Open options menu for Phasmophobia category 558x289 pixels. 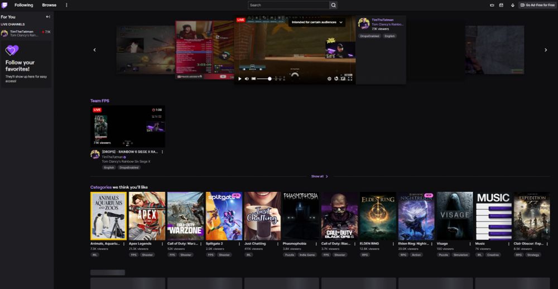pos(316,244)
